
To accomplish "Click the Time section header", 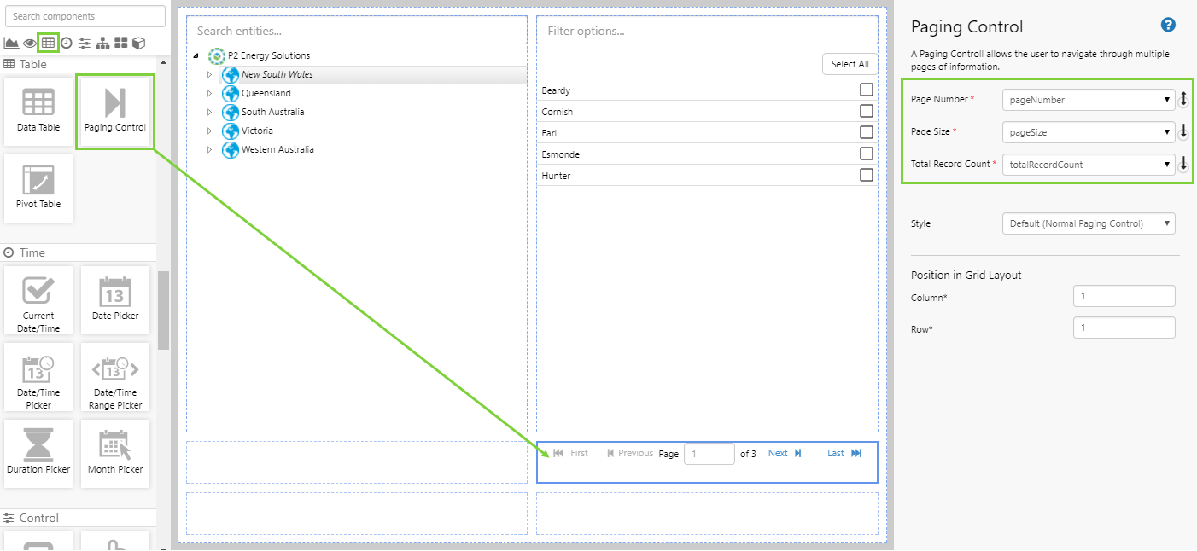I will (x=79, y=252).
